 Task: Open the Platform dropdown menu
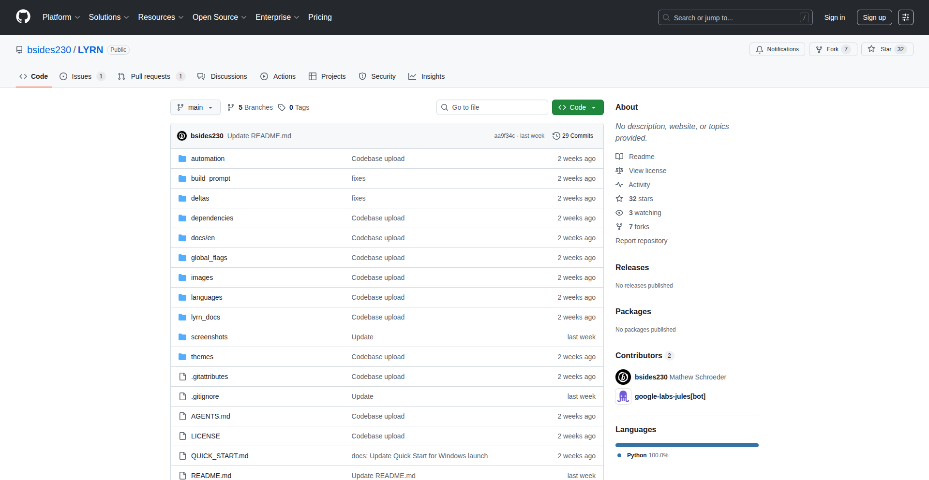pyautogui.click(x=61, y=17)
